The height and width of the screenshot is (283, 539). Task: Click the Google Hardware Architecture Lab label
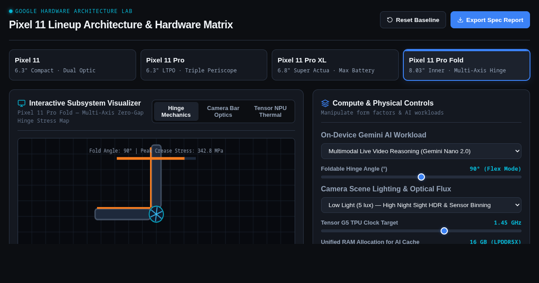coord(74,11)
